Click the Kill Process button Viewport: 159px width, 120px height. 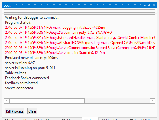[x=15, y=111]
